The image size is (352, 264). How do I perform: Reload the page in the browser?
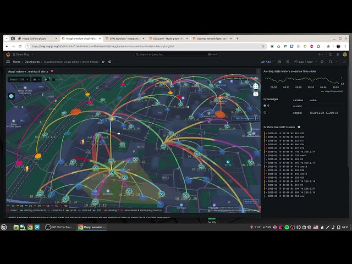point(20,46)
